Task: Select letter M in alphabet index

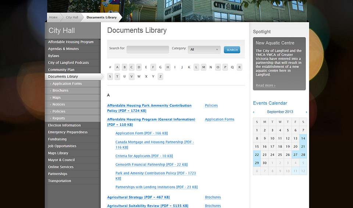Action: (x=203, y=67)
